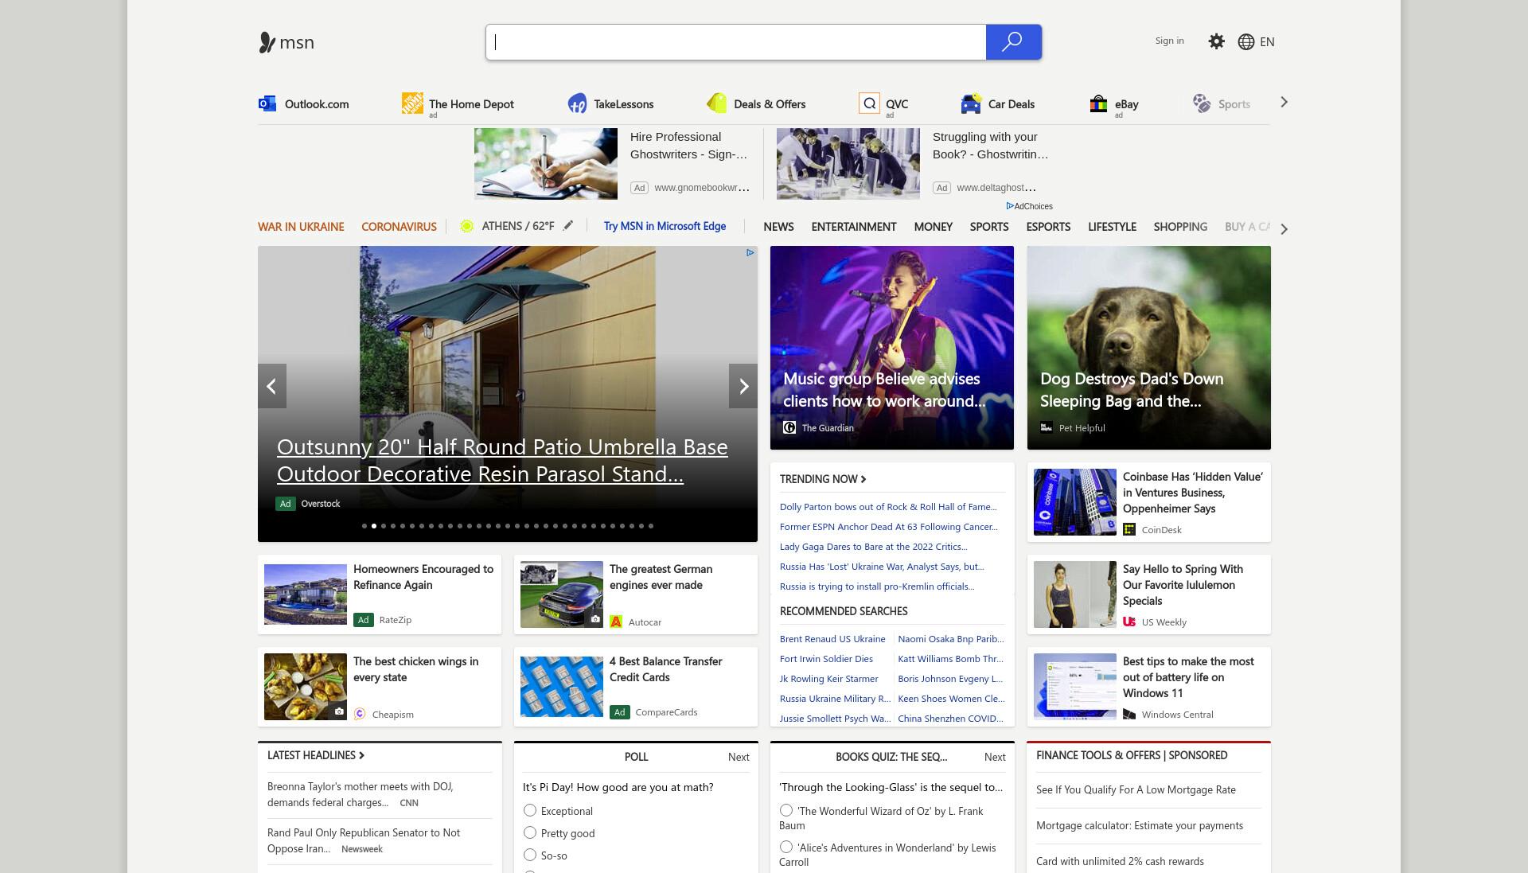Choose 'The Wonderful Wizard of Oz' quiz answer

pos(786,810)
